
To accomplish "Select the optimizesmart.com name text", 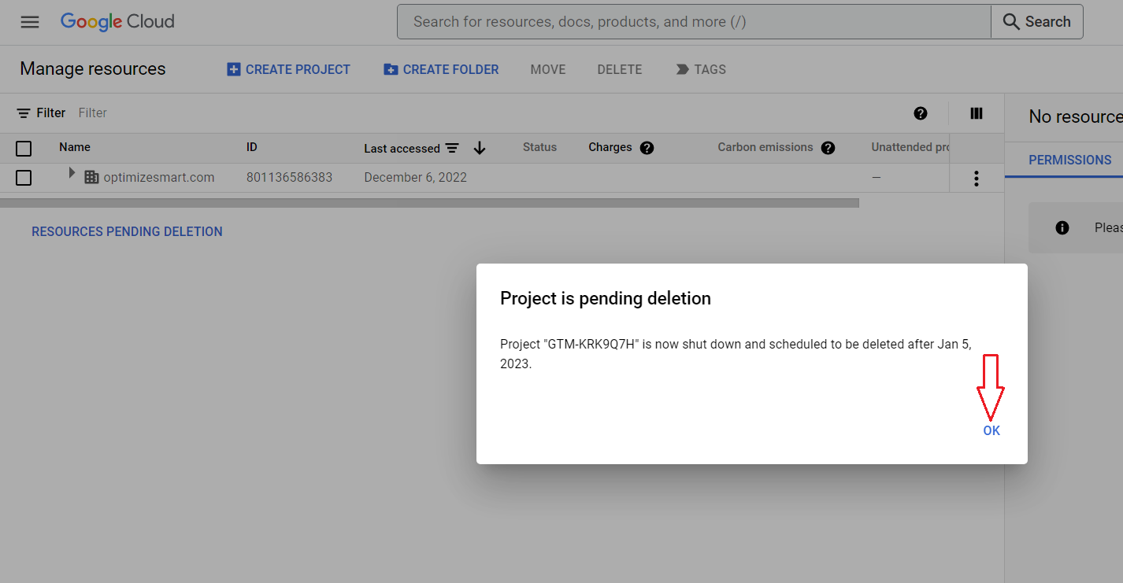I will point(159,178).
